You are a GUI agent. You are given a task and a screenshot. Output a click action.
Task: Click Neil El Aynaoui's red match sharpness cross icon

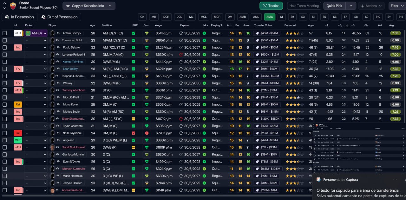tap(134, 133)
